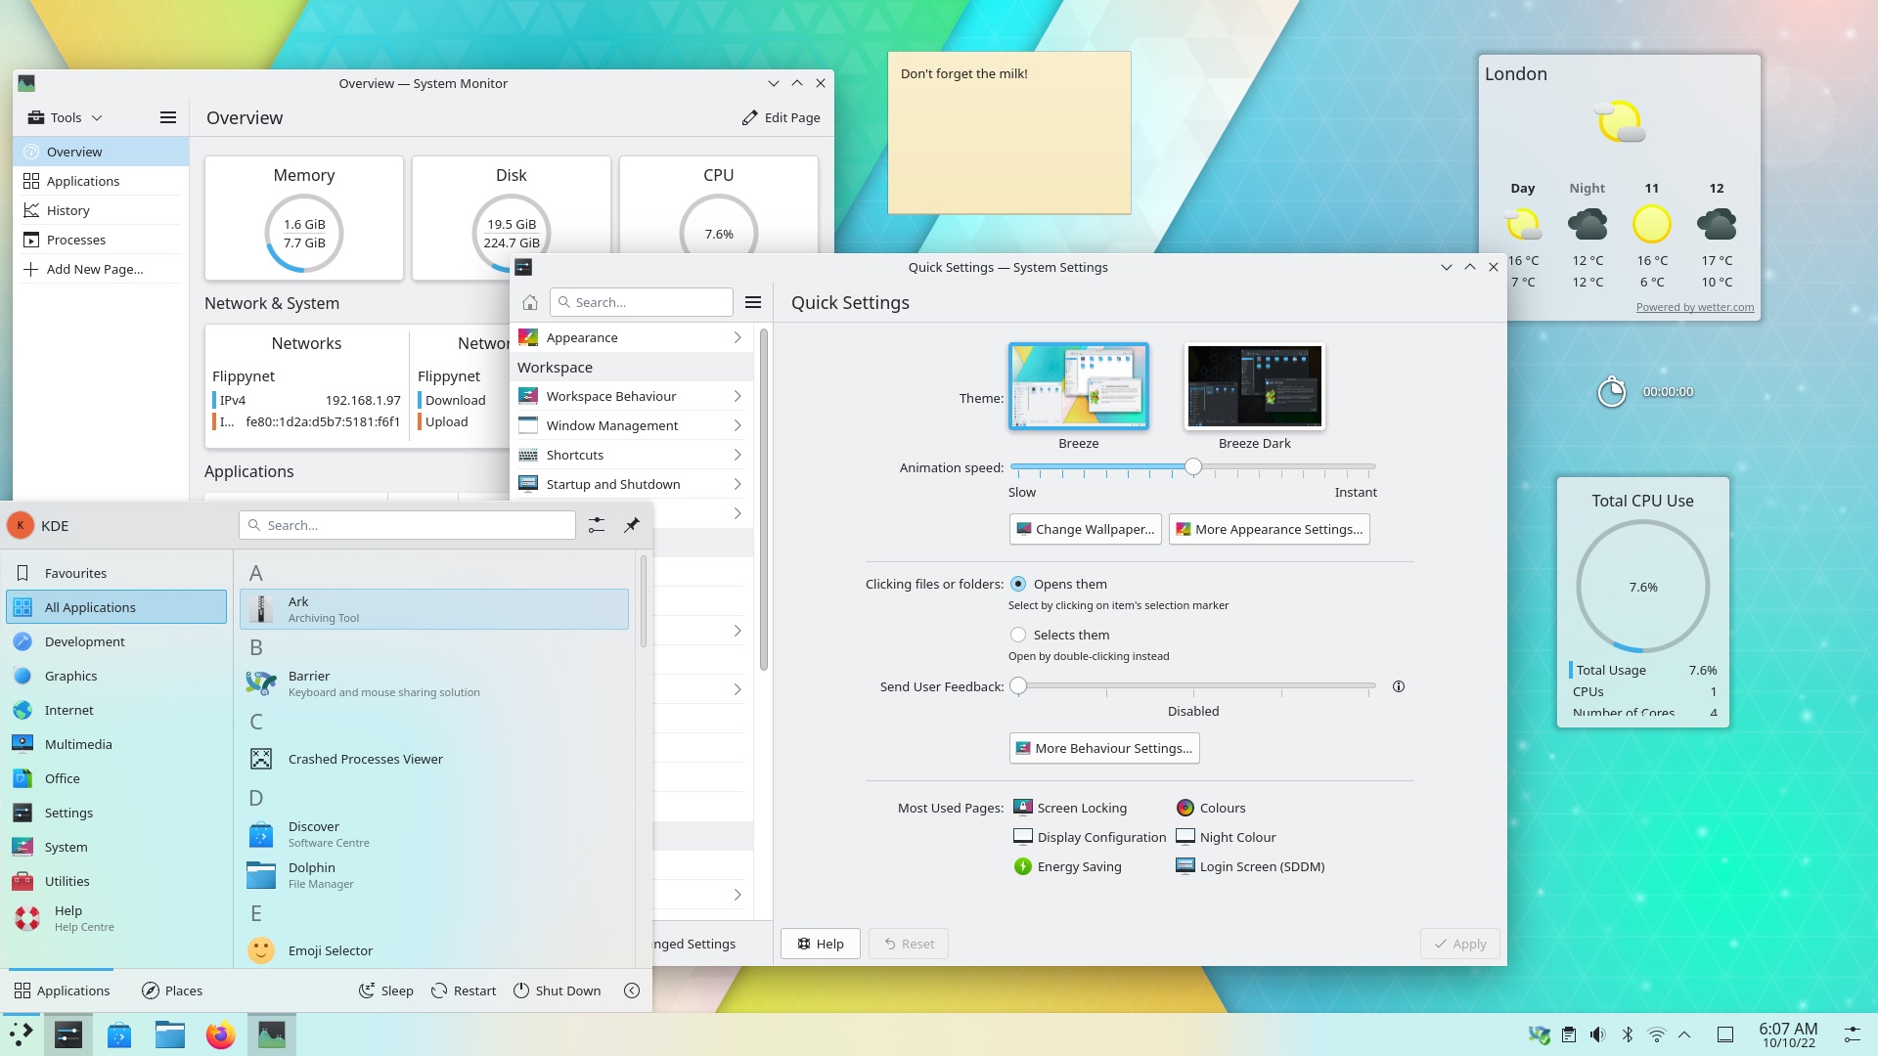Image resolution: width=1878 pixels, height=1056 pixels.
Task: Click the Change Wallpaper button
Action: click(x=1085, y=529)
